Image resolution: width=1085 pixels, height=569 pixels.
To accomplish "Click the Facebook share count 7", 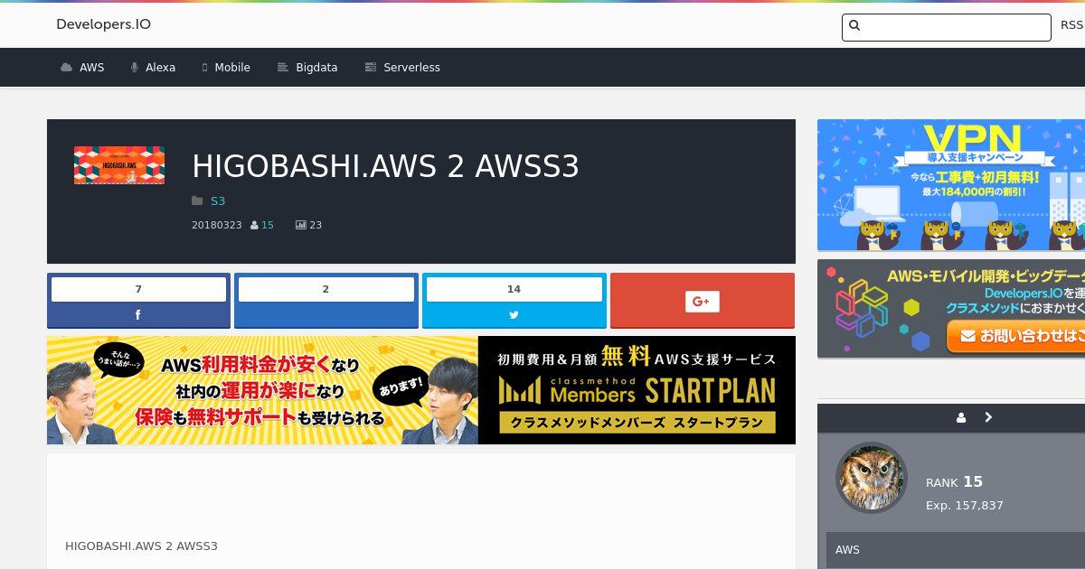I will (138, 289).
